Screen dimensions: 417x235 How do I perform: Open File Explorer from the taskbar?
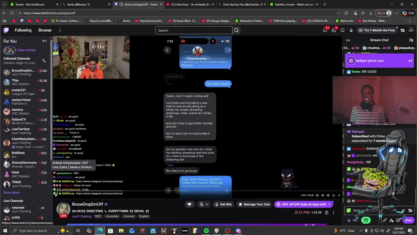pyautogui.click(x=121, y=231)
